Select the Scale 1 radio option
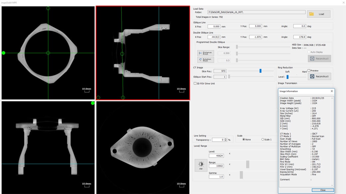 coord(263,139)
